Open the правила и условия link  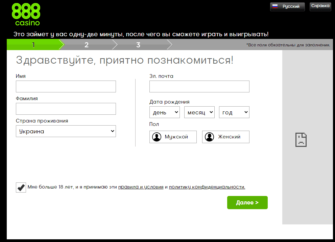(141, 186)
